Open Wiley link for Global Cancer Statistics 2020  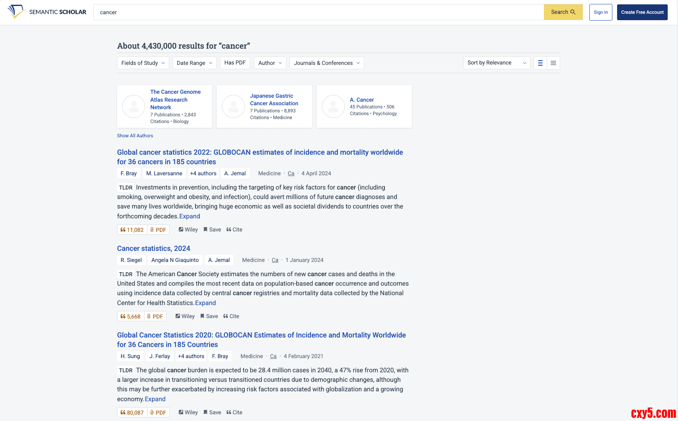coord(188,412)
